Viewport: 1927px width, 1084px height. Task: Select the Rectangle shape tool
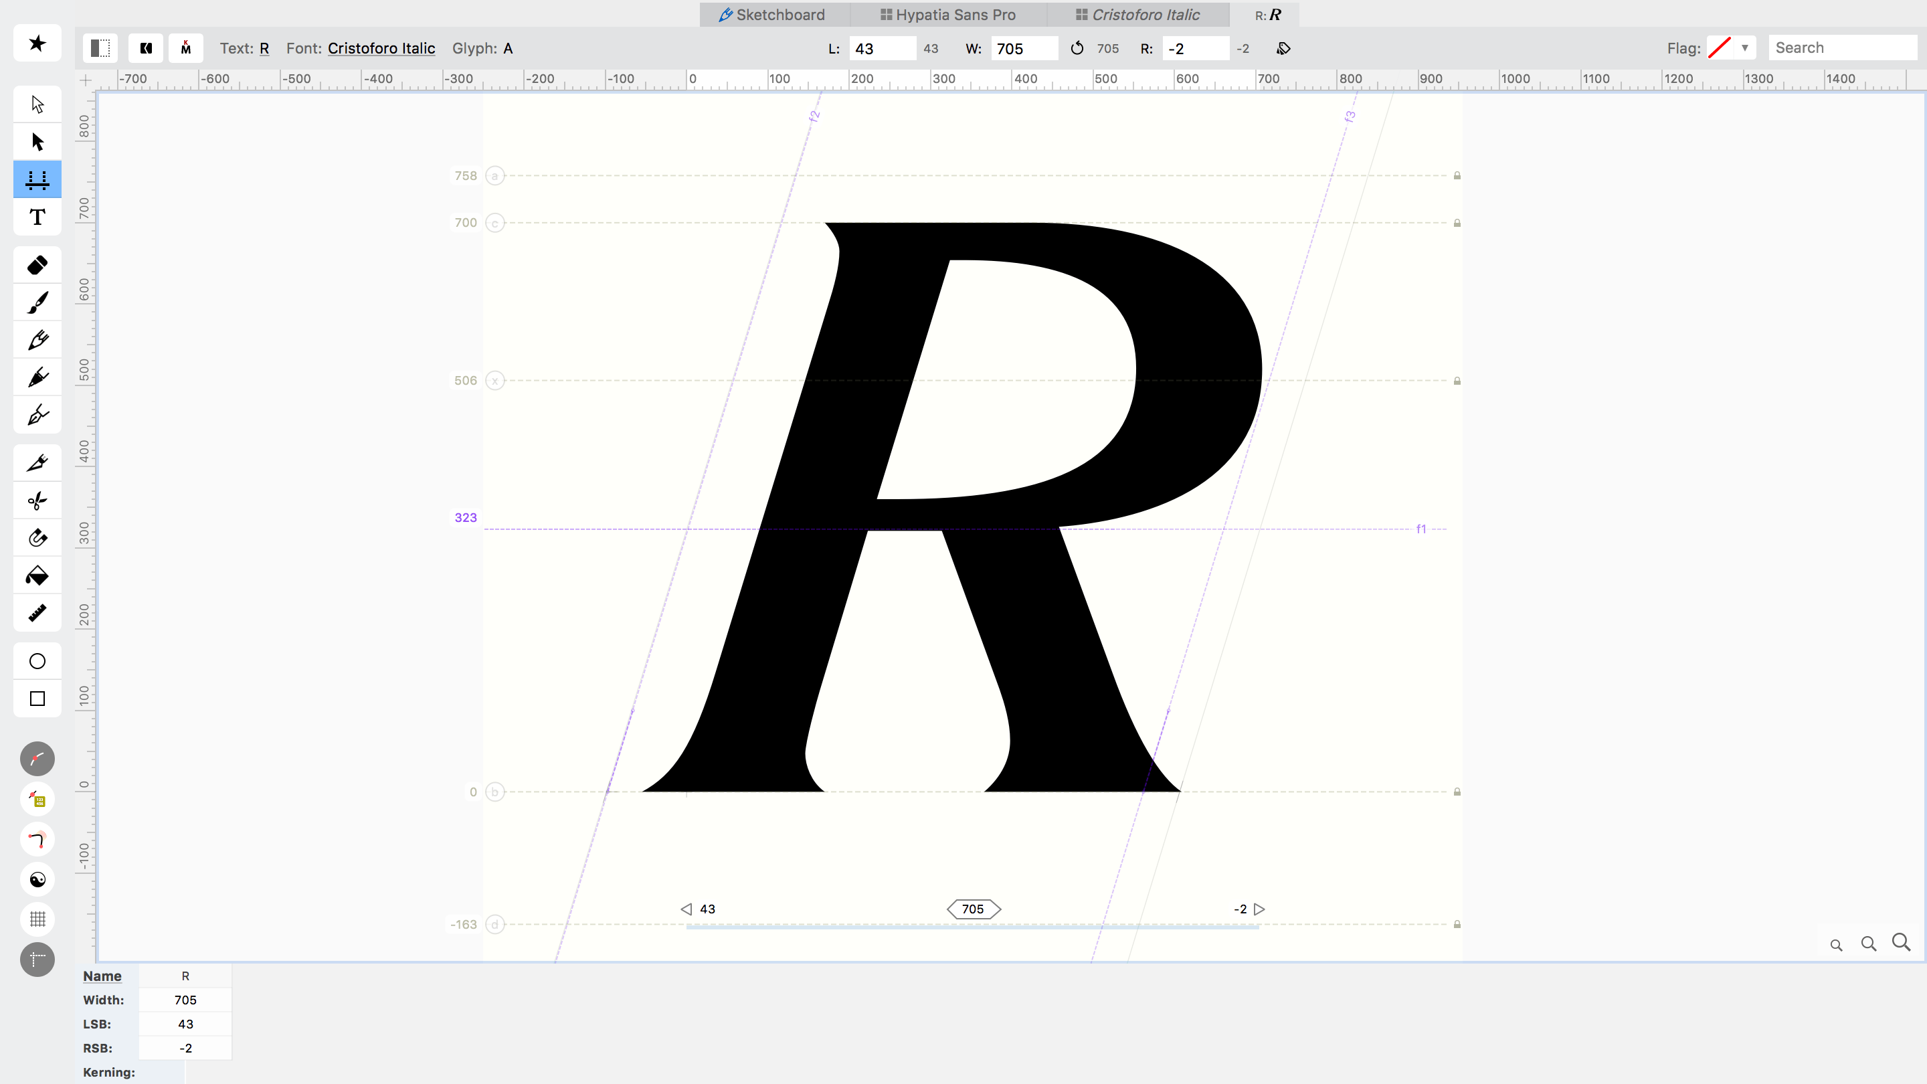[37, 698]
